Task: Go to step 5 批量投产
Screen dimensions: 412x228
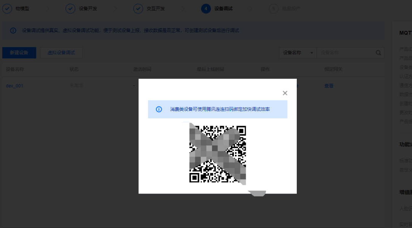Action: (285, 9)
